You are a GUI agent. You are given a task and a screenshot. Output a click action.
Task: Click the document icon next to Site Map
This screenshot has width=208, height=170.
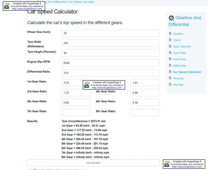170,85
